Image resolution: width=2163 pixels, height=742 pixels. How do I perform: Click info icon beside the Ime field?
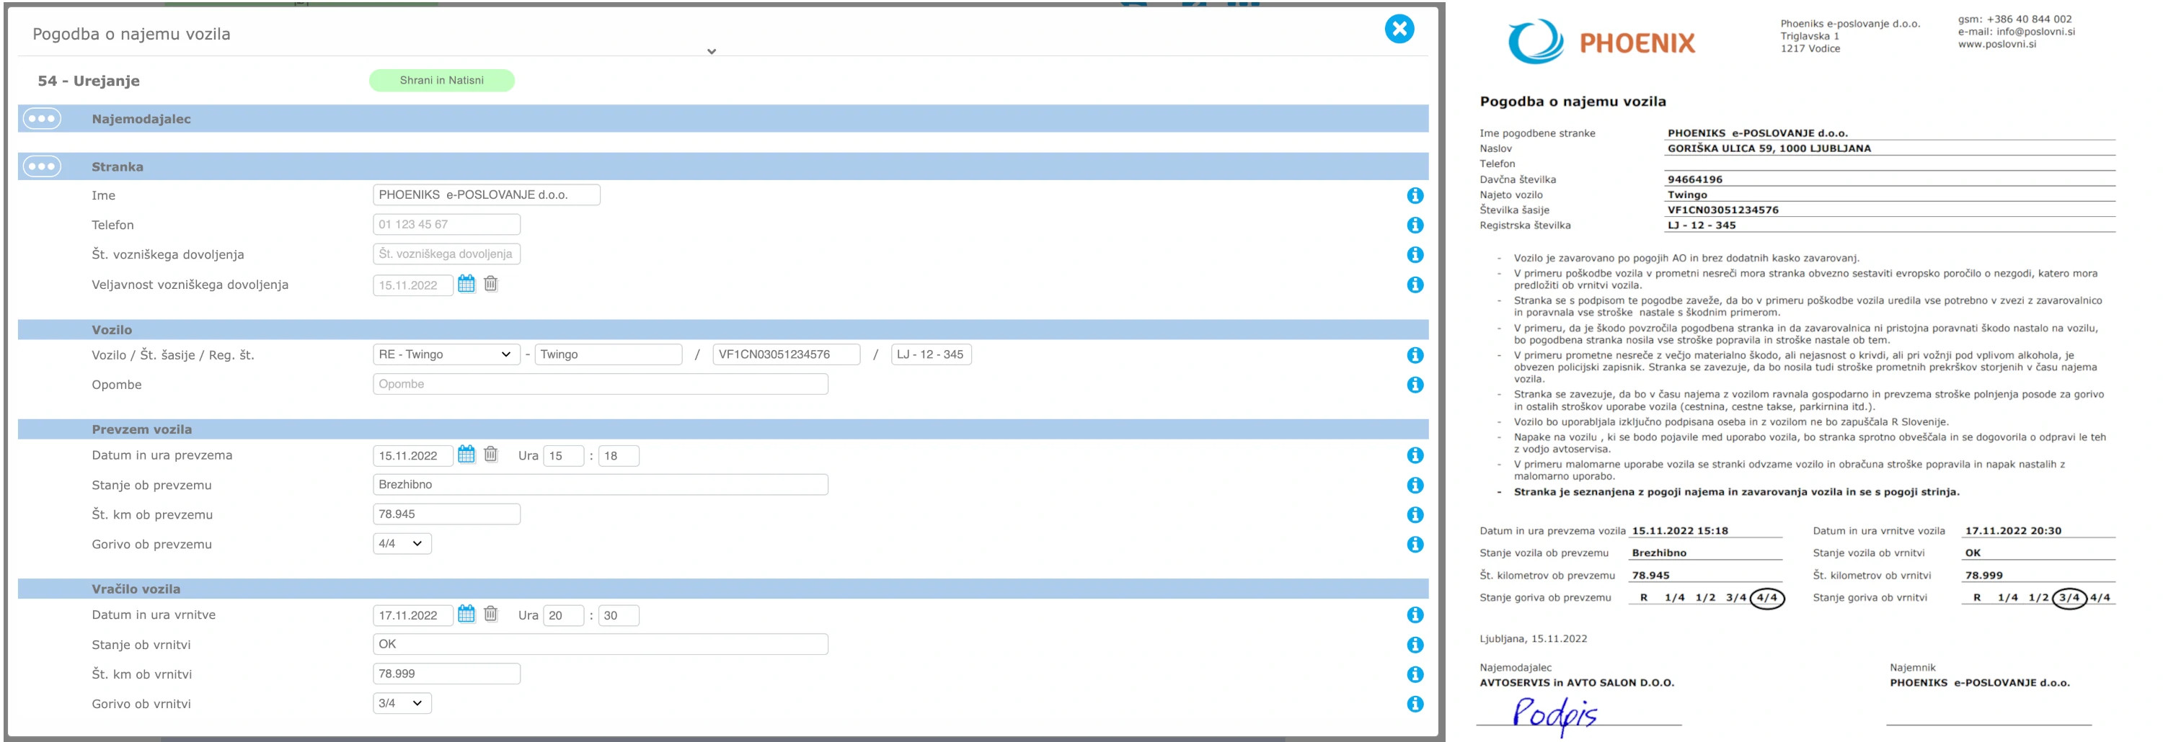coord(1415,195)
